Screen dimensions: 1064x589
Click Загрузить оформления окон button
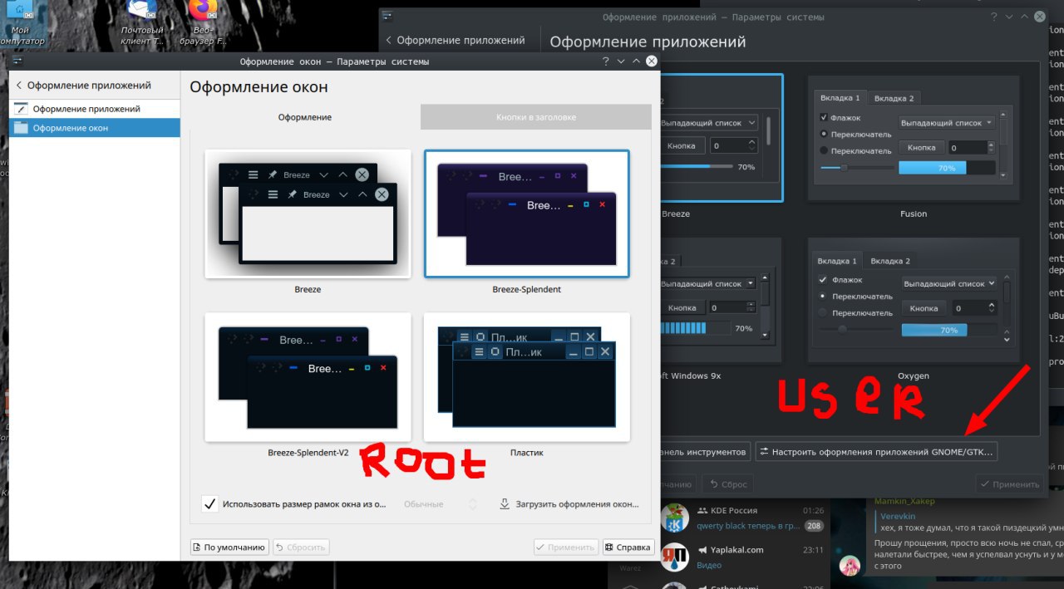coord(569,504)
